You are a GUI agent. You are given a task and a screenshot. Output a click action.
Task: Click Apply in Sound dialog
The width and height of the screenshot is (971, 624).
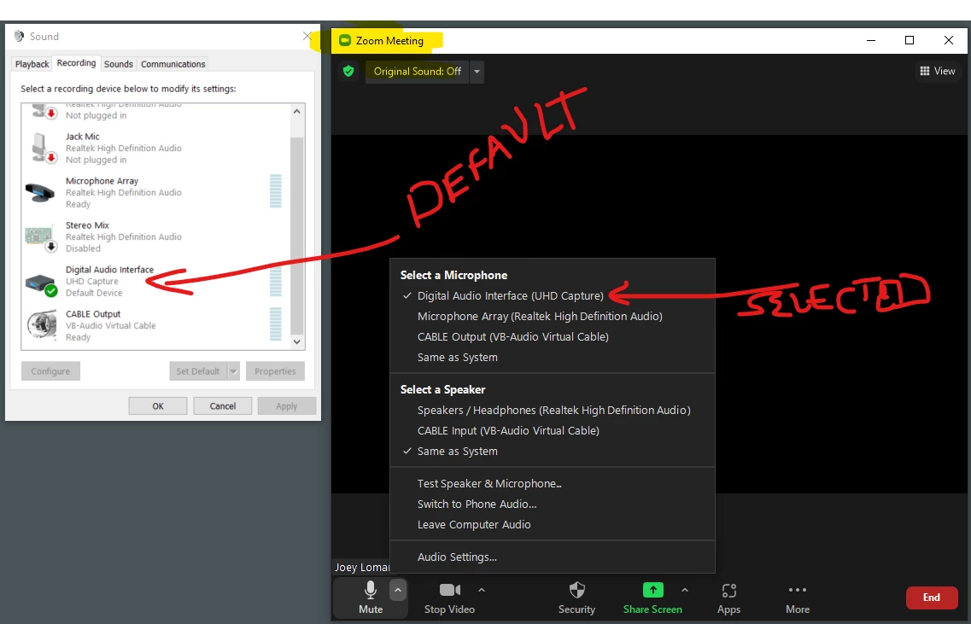tap(287, 406)
